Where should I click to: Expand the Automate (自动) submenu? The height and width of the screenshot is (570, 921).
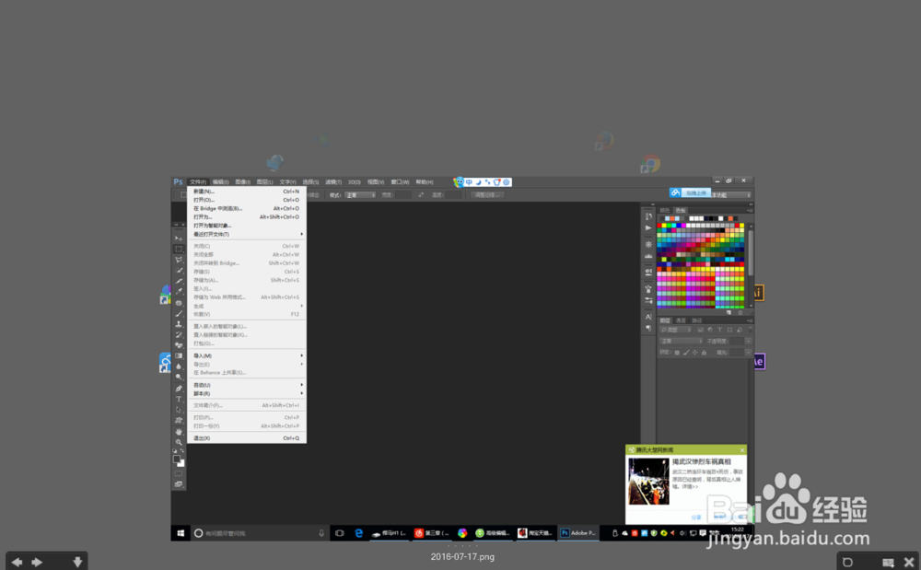tap(247, 385)
